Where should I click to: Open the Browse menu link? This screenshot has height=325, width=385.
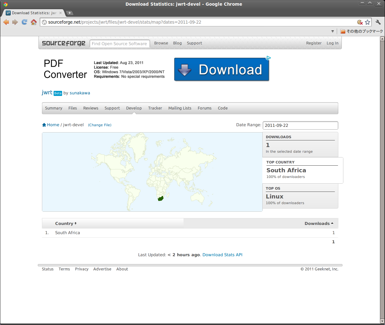tap(161, 43)
